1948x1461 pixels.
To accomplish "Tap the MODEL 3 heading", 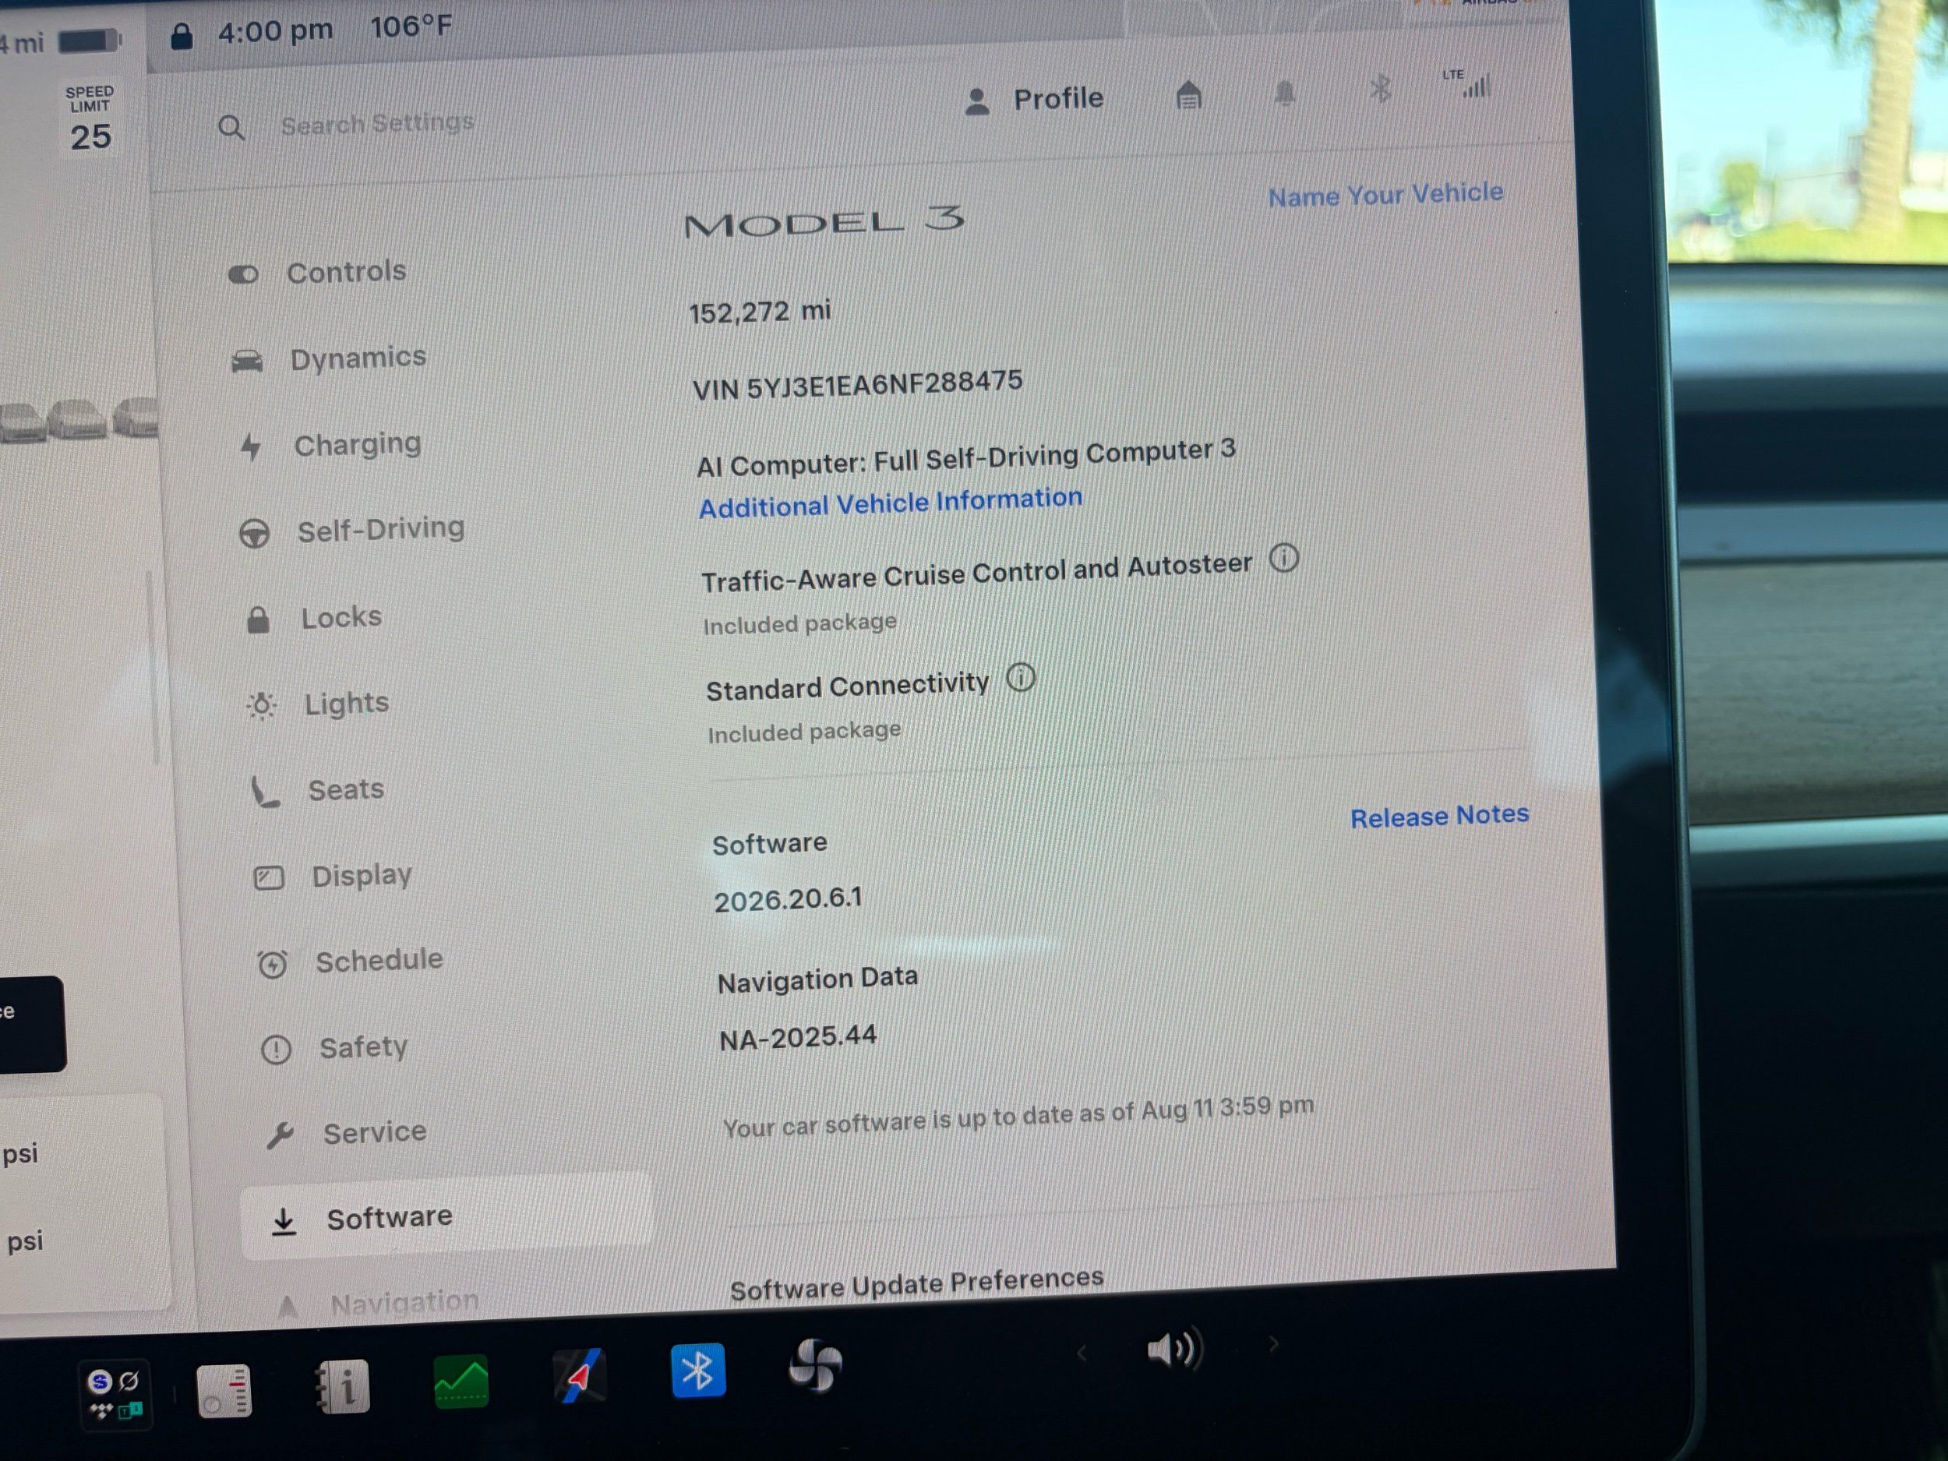I will pos(824,223).
